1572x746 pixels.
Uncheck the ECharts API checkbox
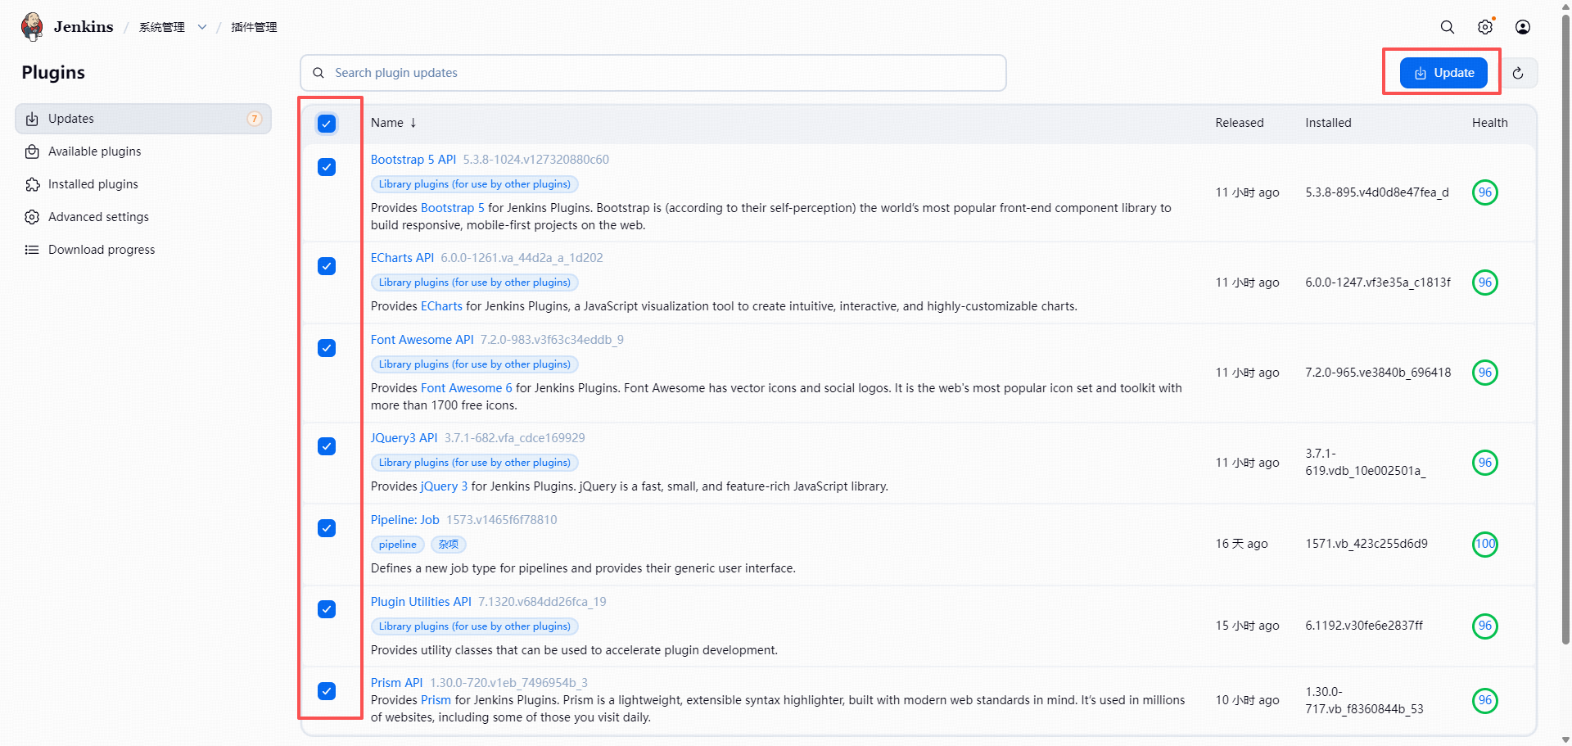[327, 266]
